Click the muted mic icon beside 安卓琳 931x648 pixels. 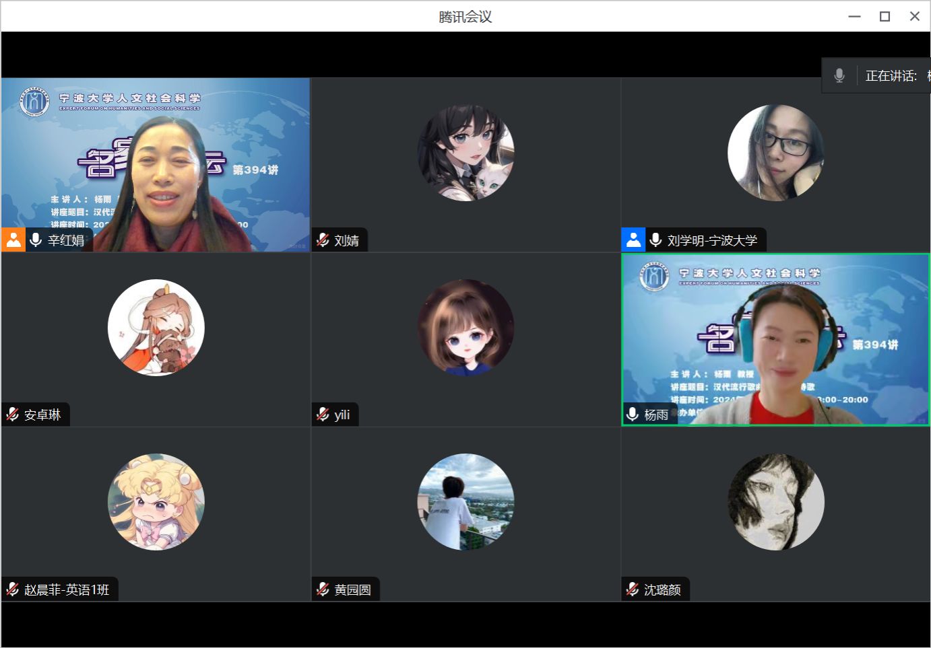[13, 415]
